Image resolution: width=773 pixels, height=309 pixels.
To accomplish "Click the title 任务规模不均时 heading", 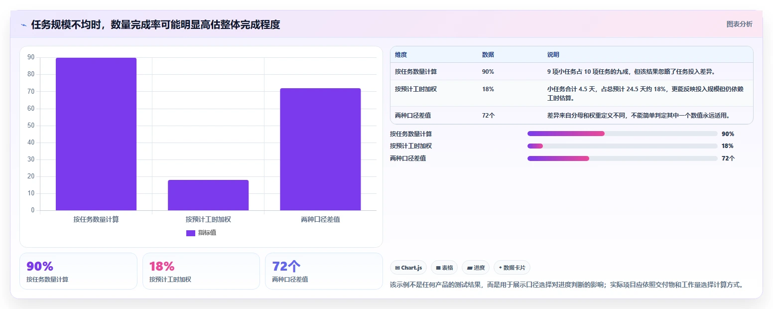I will click(155, 24).
